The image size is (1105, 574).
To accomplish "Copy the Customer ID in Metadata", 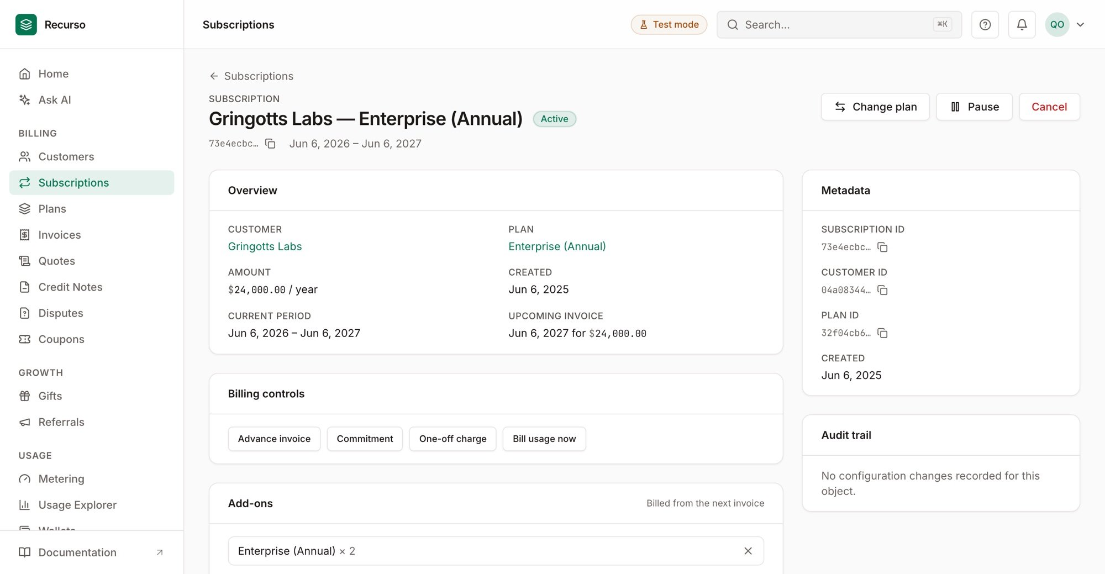I will coord(882,290).
